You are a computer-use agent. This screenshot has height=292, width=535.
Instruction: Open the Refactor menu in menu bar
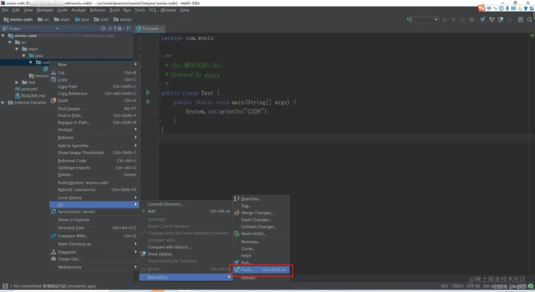pos(98,10)
